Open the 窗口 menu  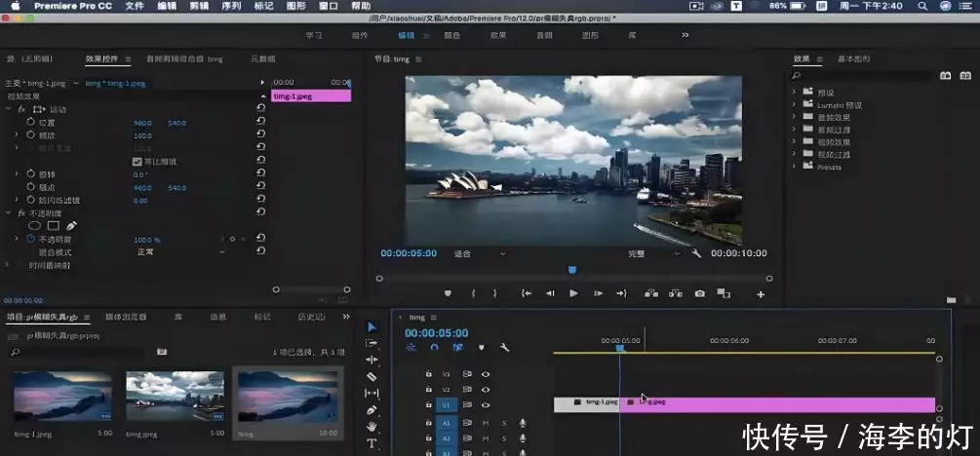[x=329, y=6]
